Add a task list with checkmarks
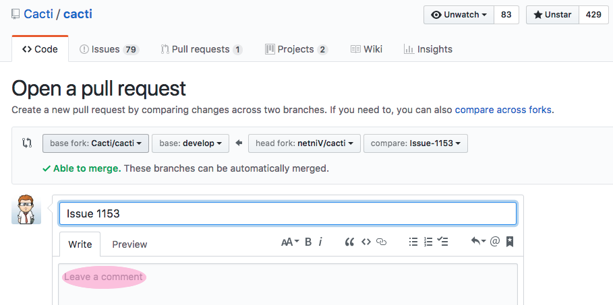 pyautogui.click(x=442, y=242)
